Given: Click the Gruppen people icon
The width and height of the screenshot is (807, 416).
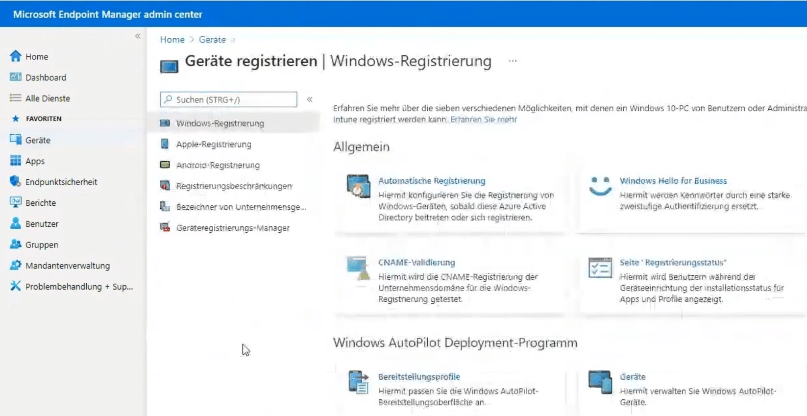Looking at the screenshot, I should (x=16, y=244).
